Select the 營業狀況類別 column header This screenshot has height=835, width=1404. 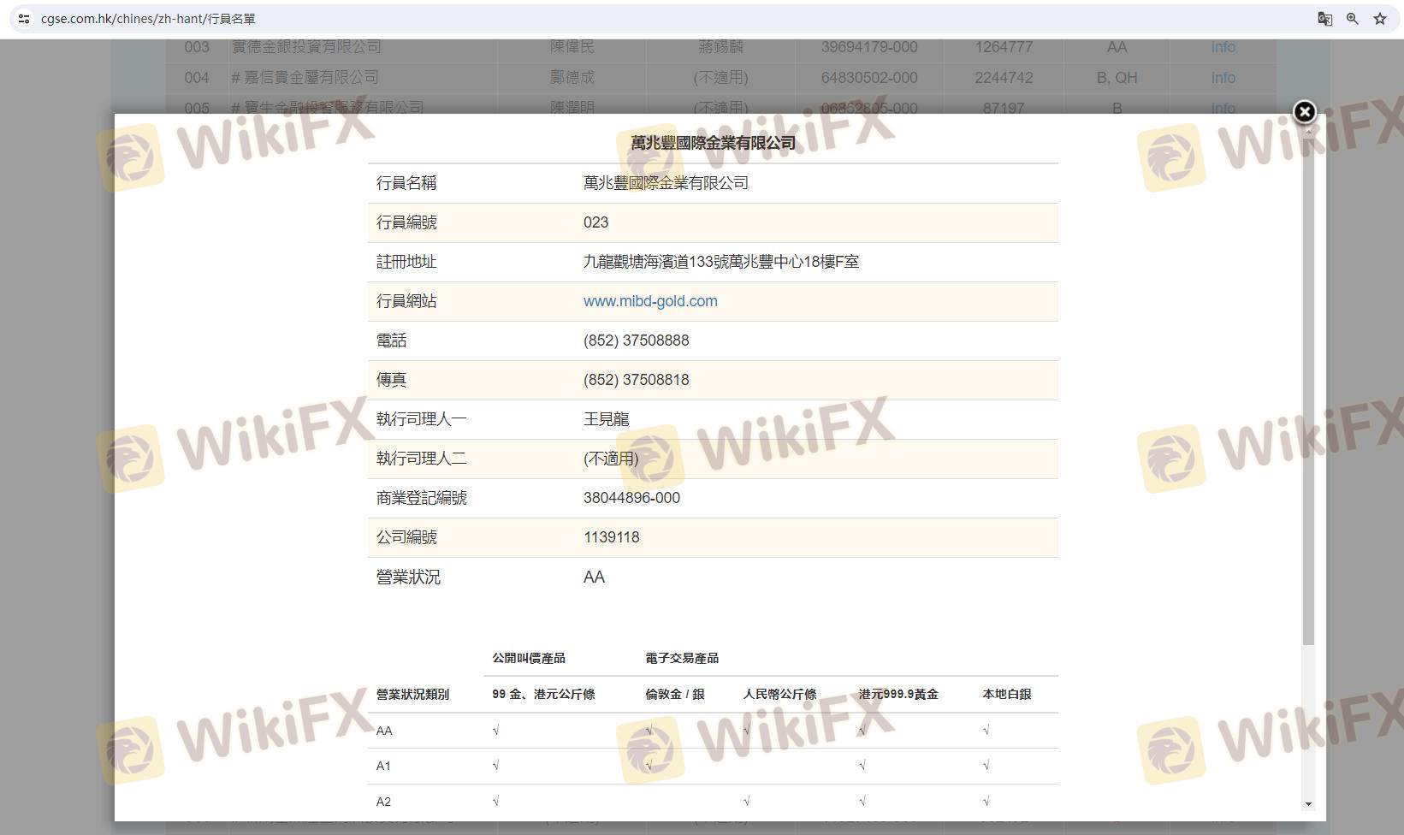click(x=412, y=695)
